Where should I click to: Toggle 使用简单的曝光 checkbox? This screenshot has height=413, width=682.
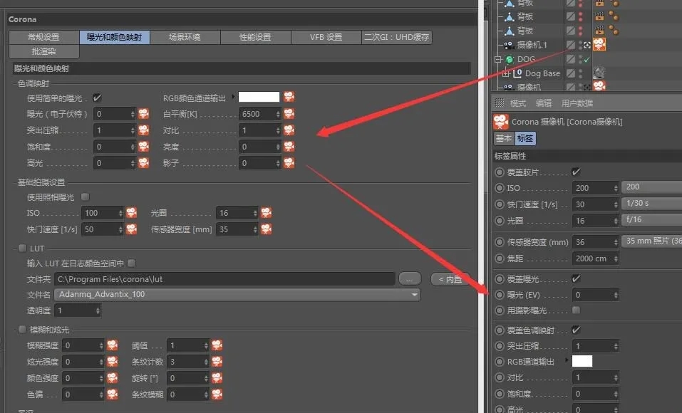[x=97, y=98]
